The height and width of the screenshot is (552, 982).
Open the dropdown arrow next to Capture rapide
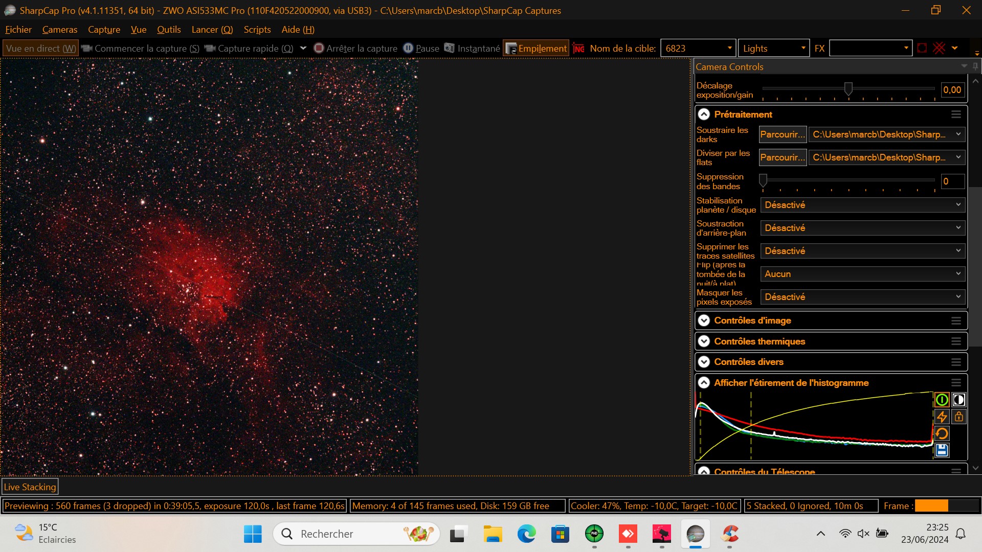tap(303, 48)
